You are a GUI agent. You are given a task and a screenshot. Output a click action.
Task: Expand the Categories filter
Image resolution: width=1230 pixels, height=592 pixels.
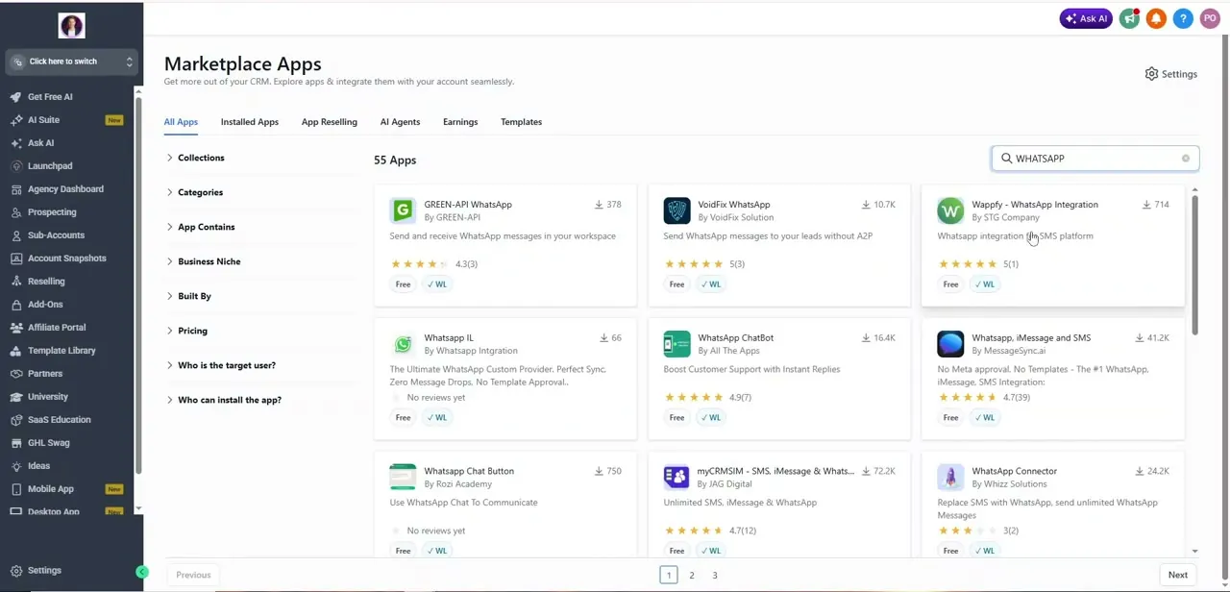[195, 192]
